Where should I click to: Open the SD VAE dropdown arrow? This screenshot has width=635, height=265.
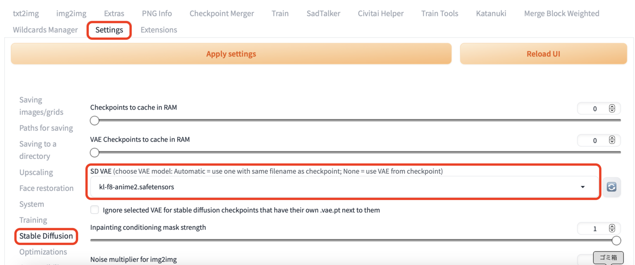pyautogui.click(x=582, y=187)
